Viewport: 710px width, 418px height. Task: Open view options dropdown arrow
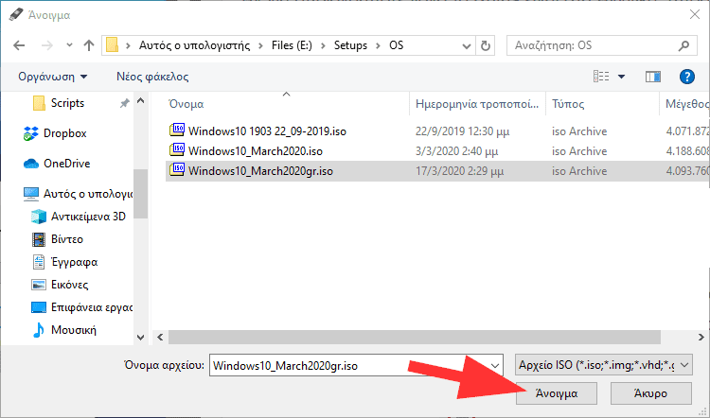tap(622, 77)
